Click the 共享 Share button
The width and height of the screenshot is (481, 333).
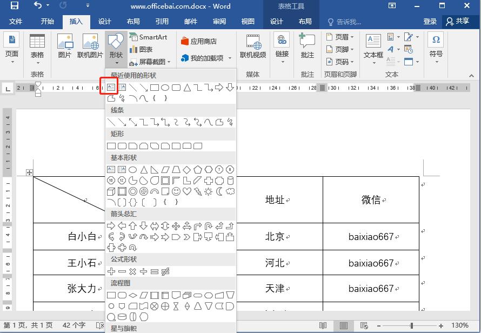tap(462, 22)
